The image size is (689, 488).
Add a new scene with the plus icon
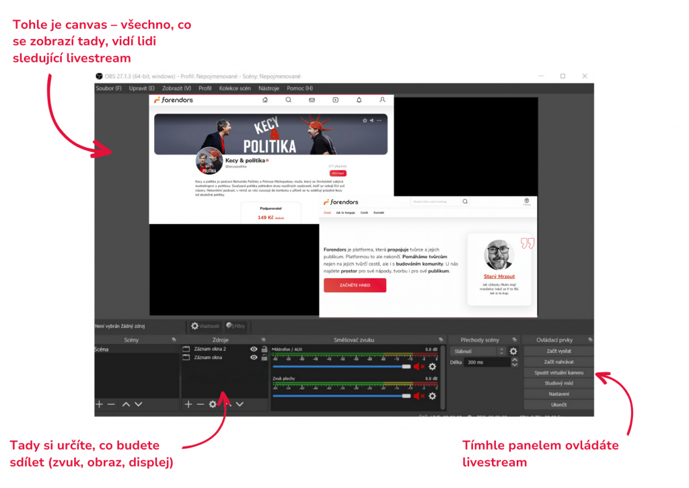tap(100, 404)
